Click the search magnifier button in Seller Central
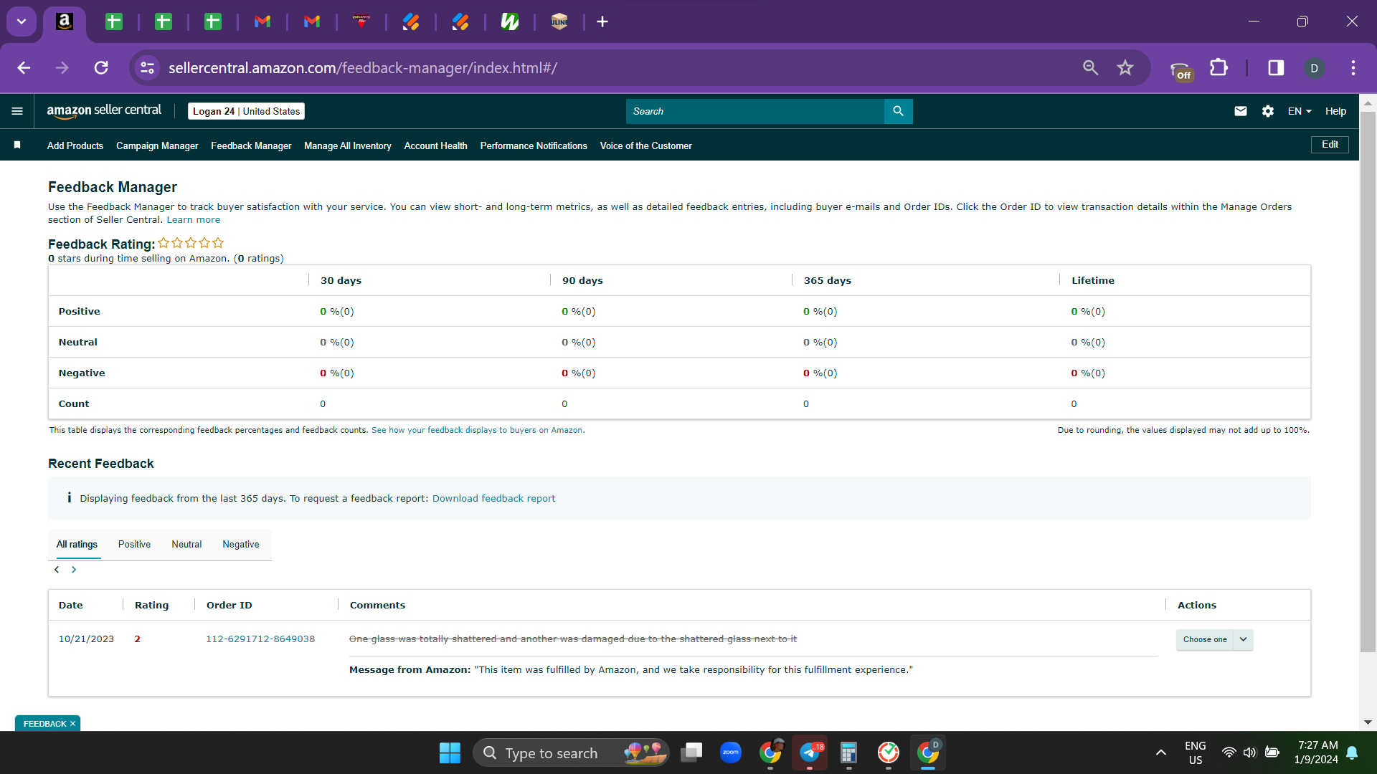1377x774 pixels. coord(898,111)
